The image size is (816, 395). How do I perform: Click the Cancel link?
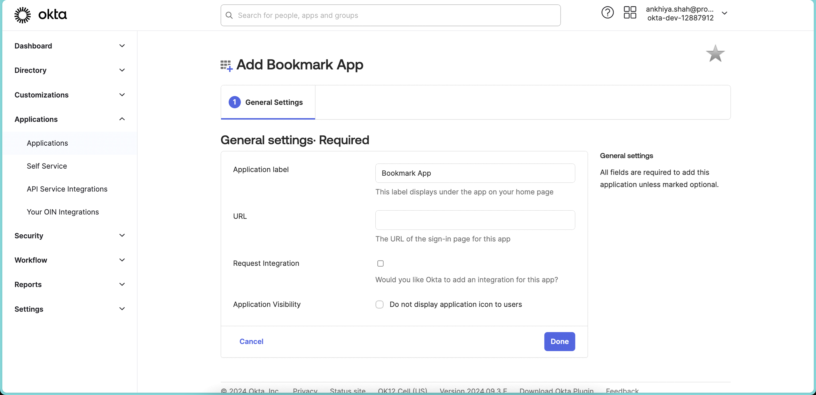(x=251, y=341)
